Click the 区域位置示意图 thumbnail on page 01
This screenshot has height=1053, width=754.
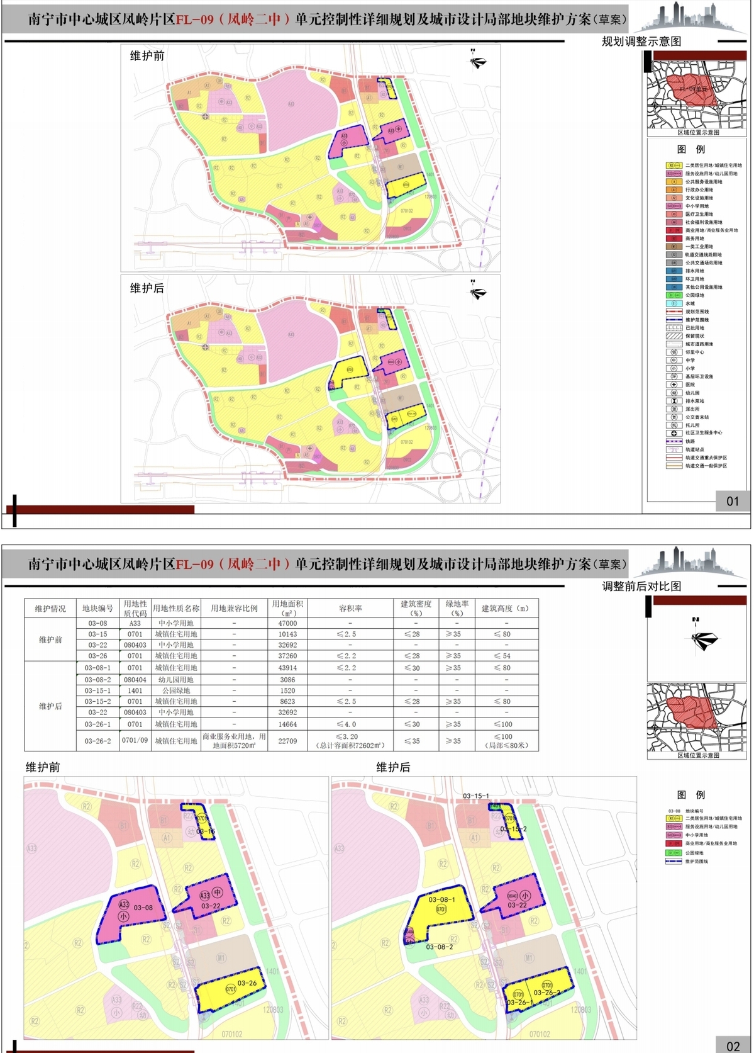click(x=698, y=94)
